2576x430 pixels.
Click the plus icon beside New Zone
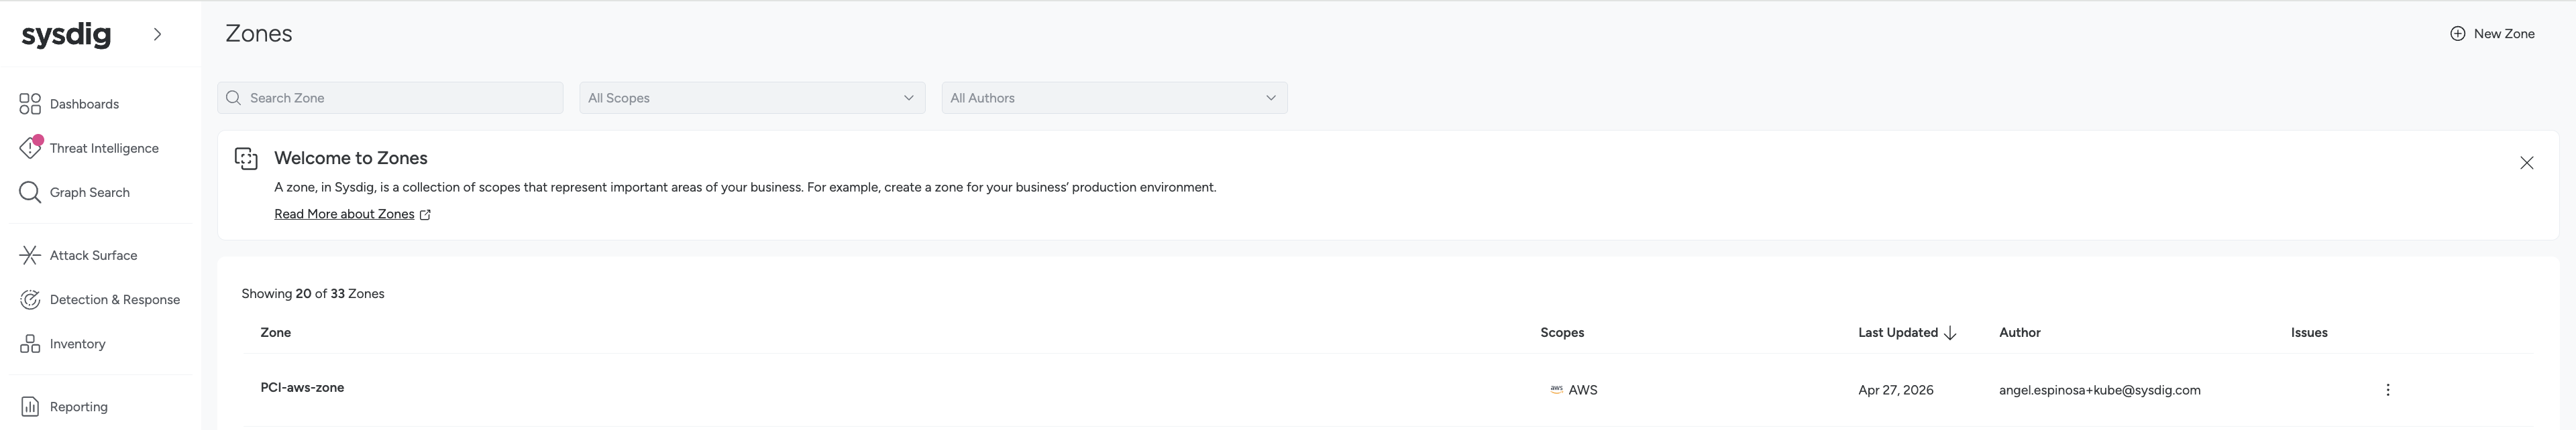pos(2457,34)
